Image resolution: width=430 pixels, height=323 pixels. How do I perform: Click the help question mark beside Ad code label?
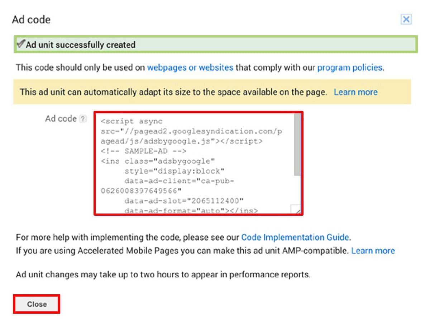coord(83,119)
